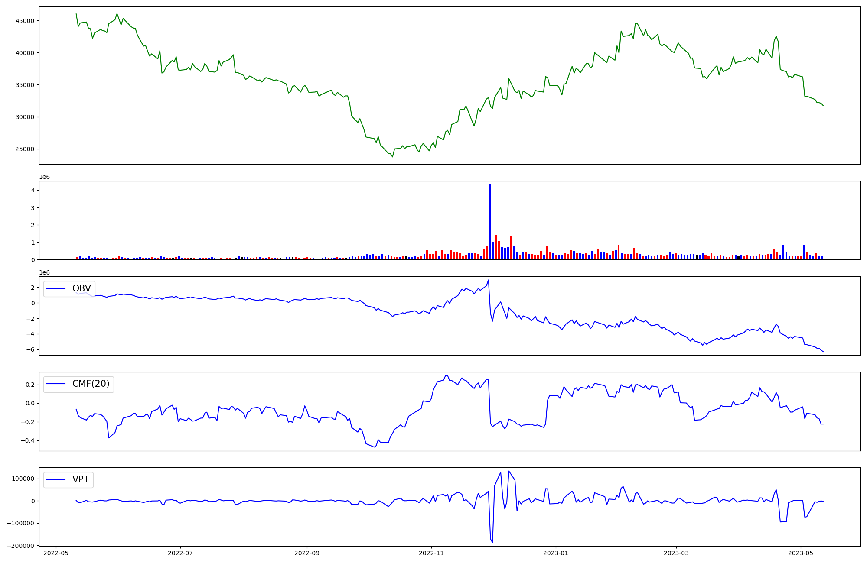
Task: Click the 2022-05 x-axis date label
Action: click(x=56, y=553)
